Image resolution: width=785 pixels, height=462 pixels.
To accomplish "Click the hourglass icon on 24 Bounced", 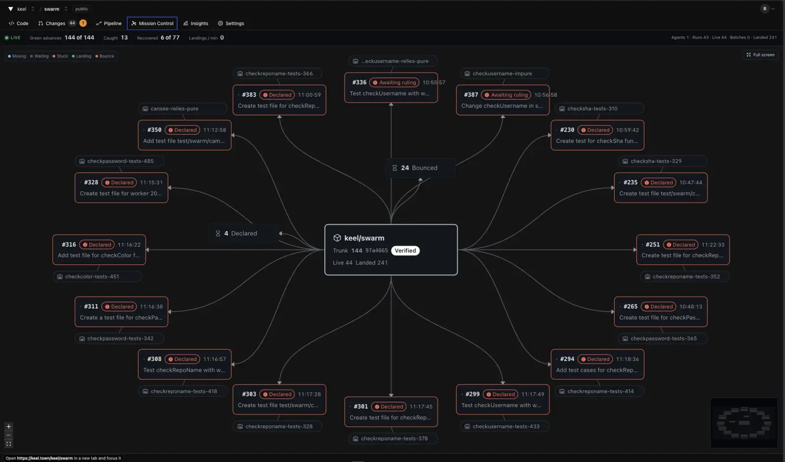I will click(x=394, y=168).
